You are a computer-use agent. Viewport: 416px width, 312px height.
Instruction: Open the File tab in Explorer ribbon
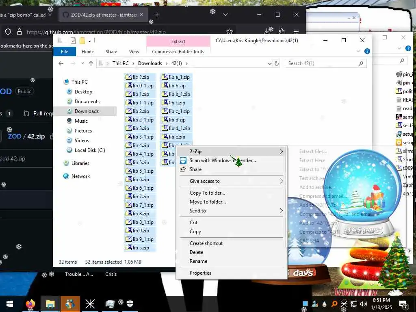65,52
